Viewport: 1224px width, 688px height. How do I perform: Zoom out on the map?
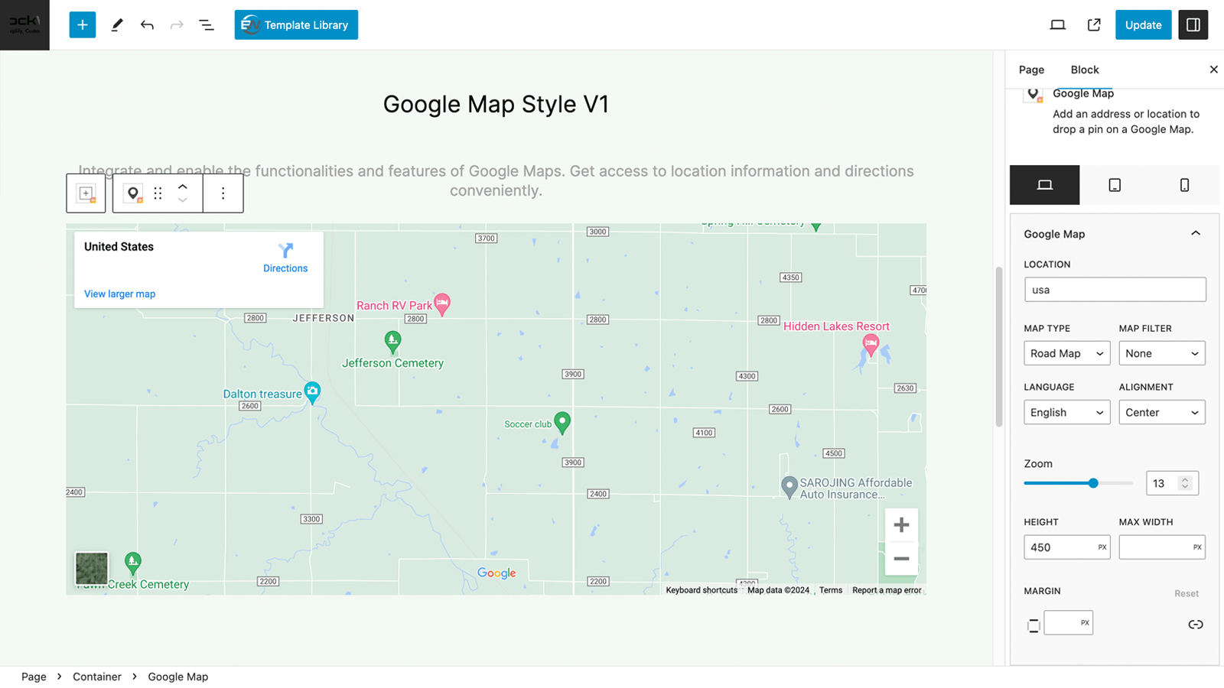[901, 559]
